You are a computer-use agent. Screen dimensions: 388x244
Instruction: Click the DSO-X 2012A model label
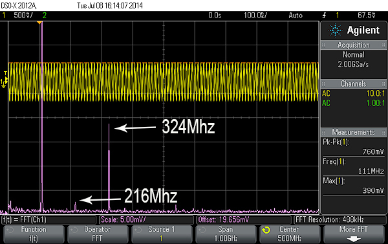tap(19, 5)
